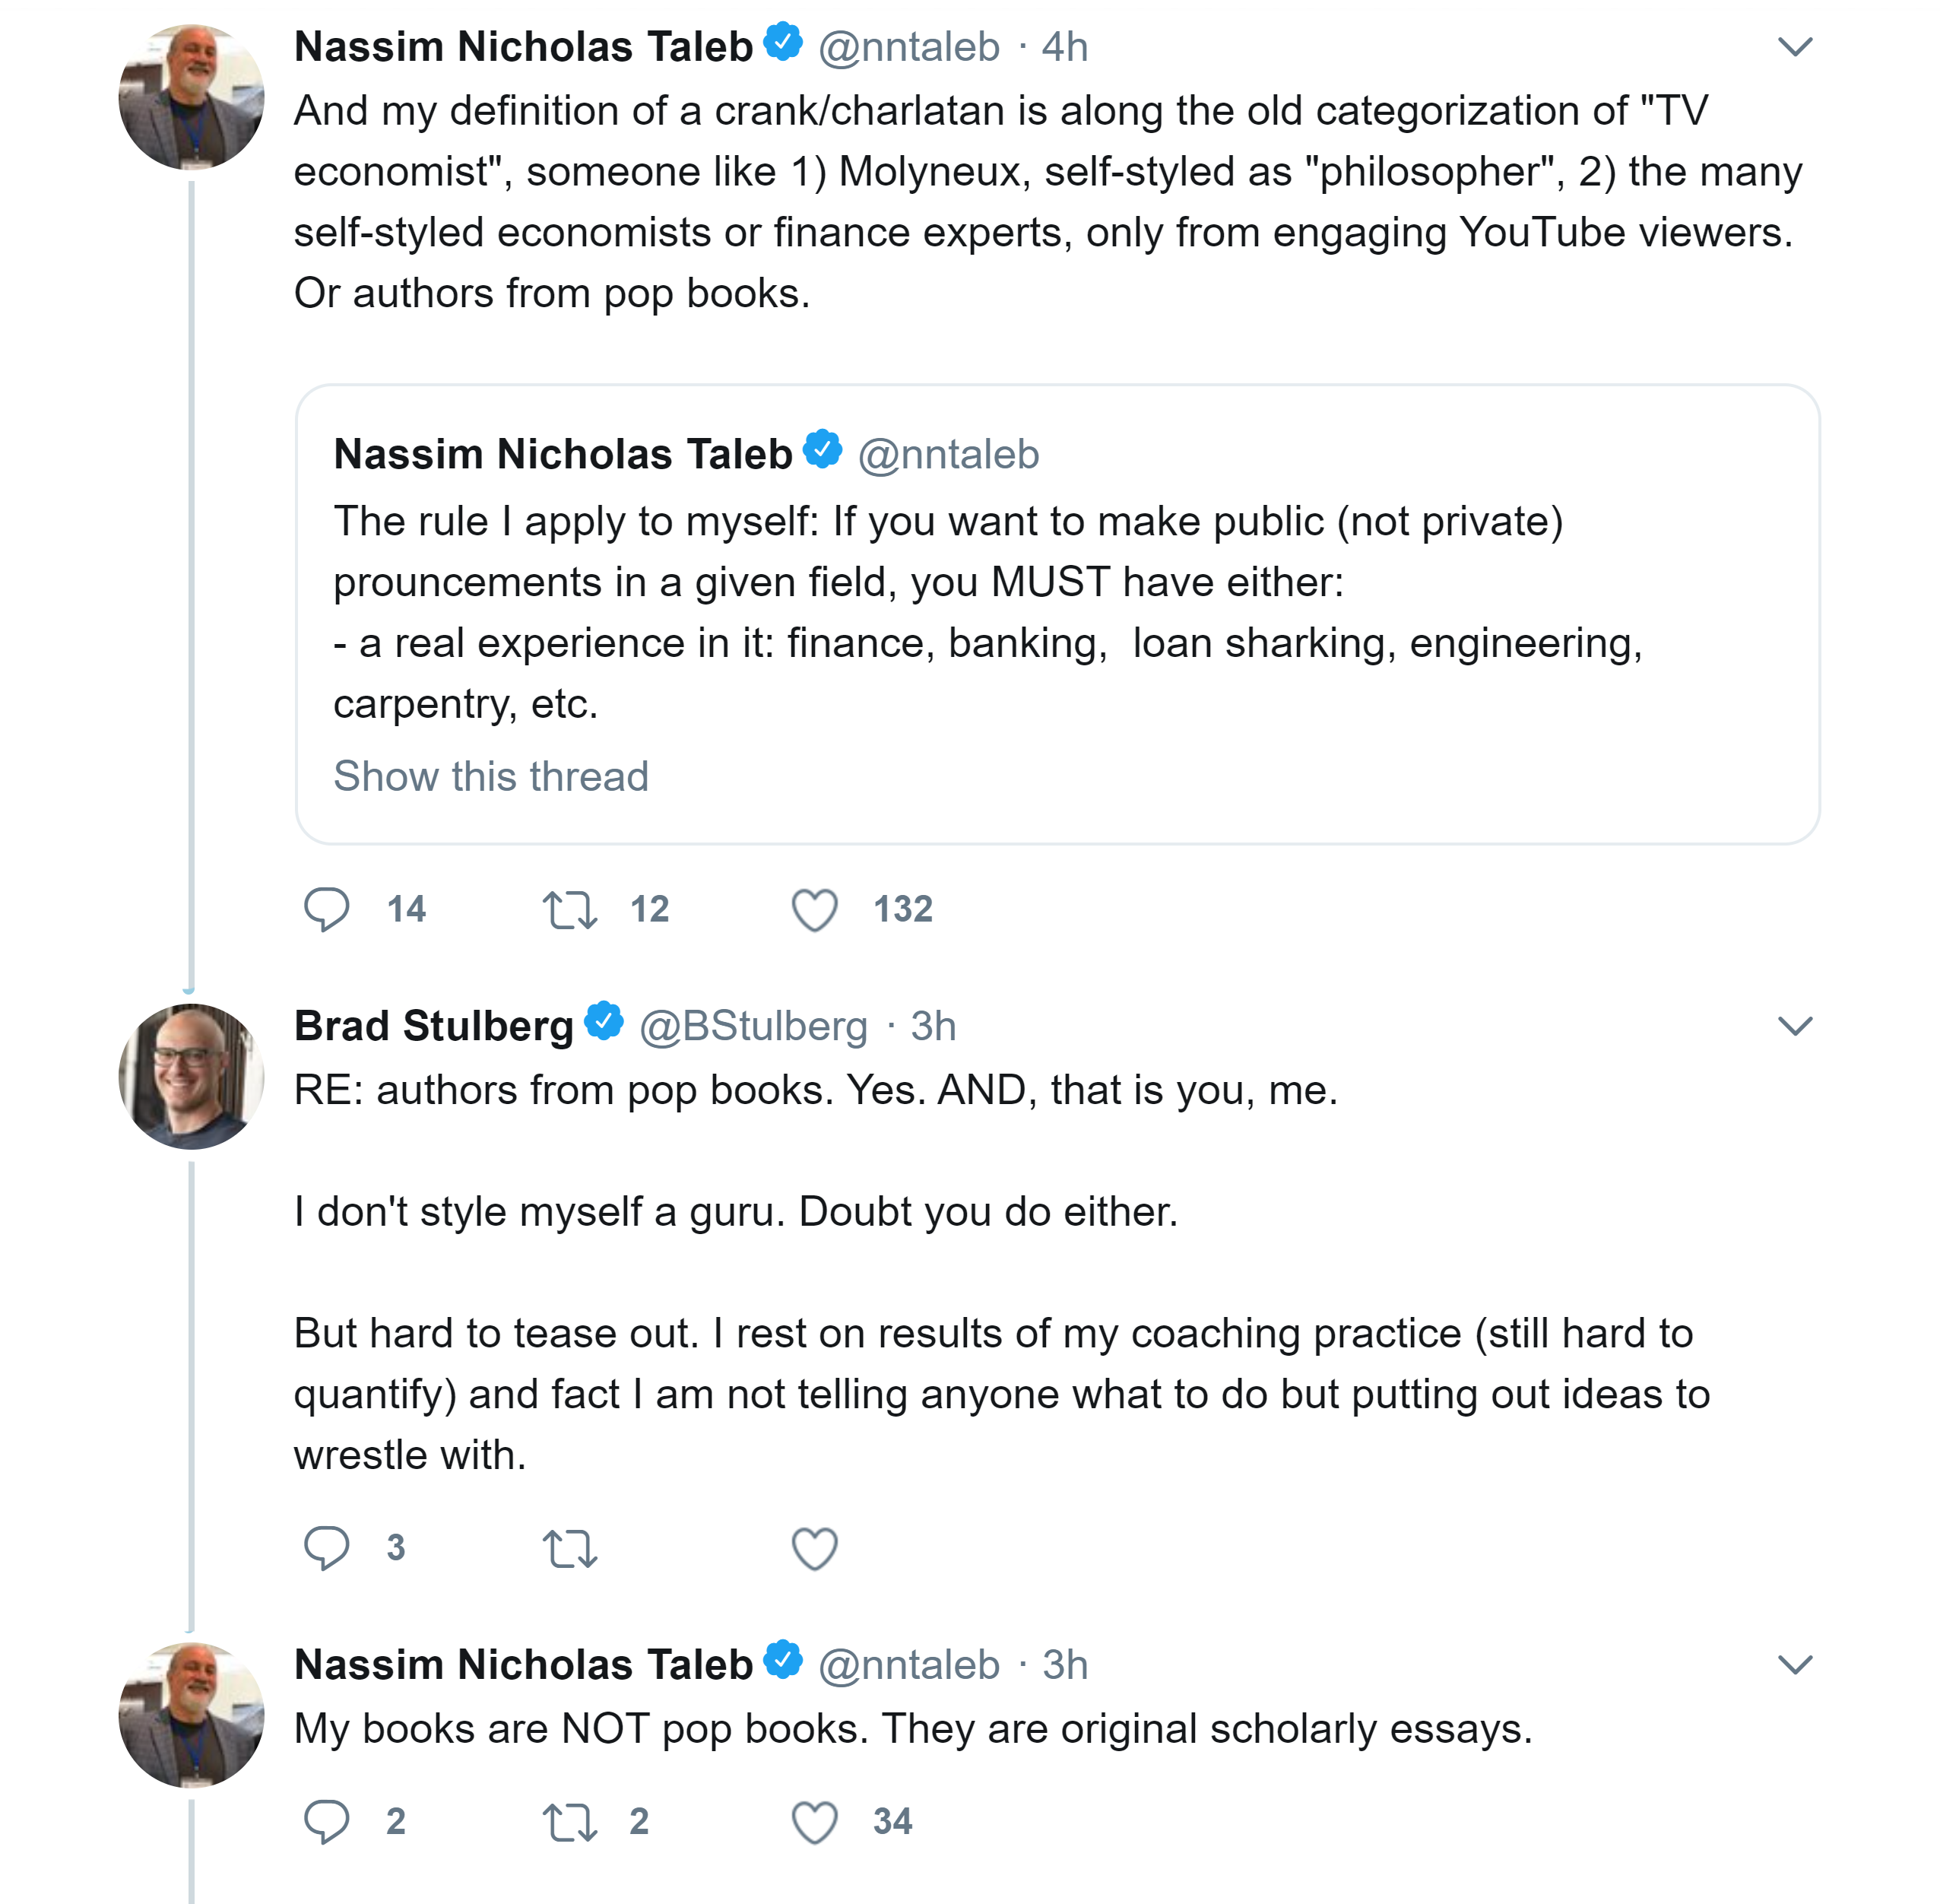Click Nassim Nicholas Taleb name on last tweet
The height and width of the screenshot is (1904, 1940).
coord(523,1665)
